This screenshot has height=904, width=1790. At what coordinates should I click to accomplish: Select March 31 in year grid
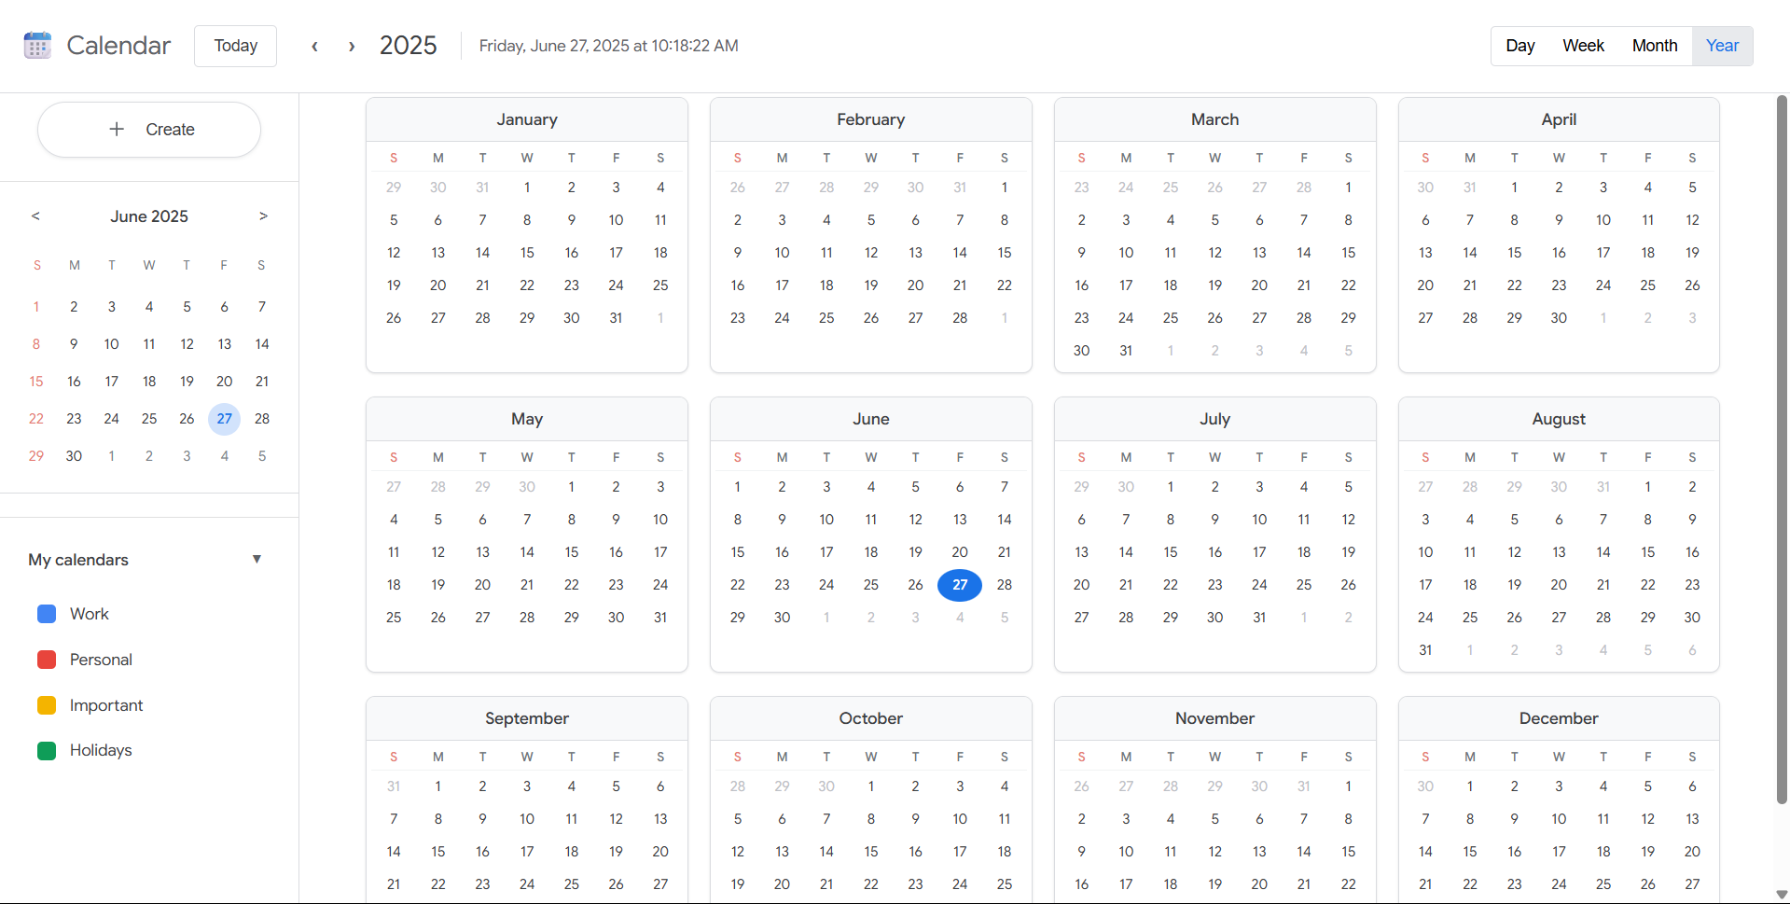point(1126,351)
